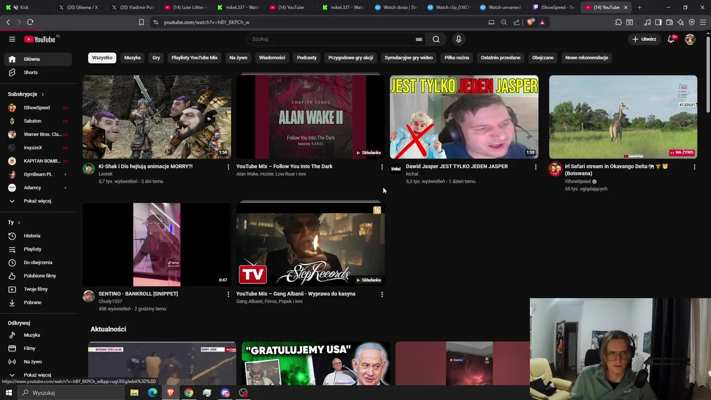Open Windows Start menu
Viewport: 711px width, 400px height.
coord(9,393)
